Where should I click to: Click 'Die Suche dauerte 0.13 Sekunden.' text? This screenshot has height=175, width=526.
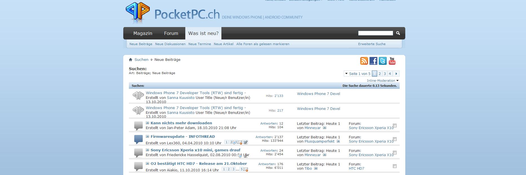pyautogui.click(x=369, y=86)
